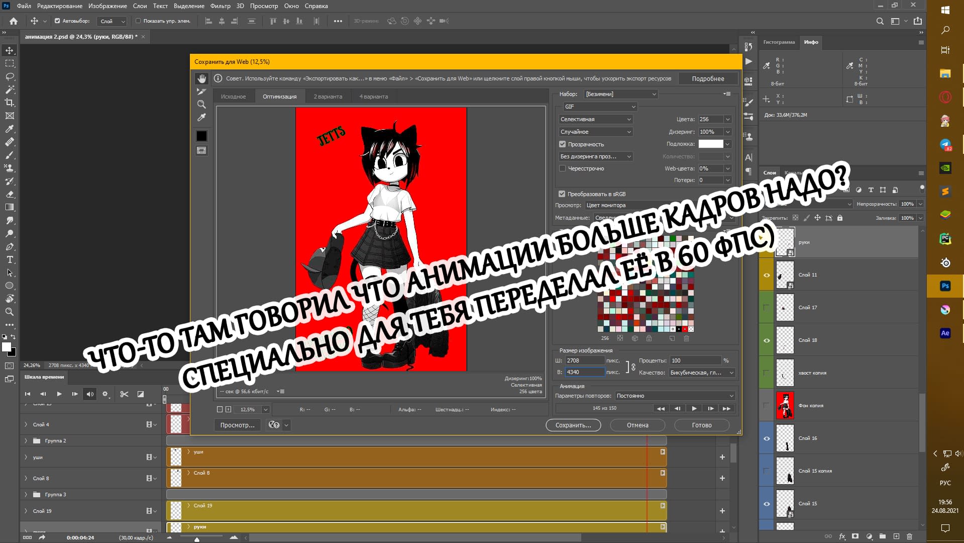Screen dimensions: 964x543
Task: Click the white Подложка matte swatch
Action: (x=711, y=144)
